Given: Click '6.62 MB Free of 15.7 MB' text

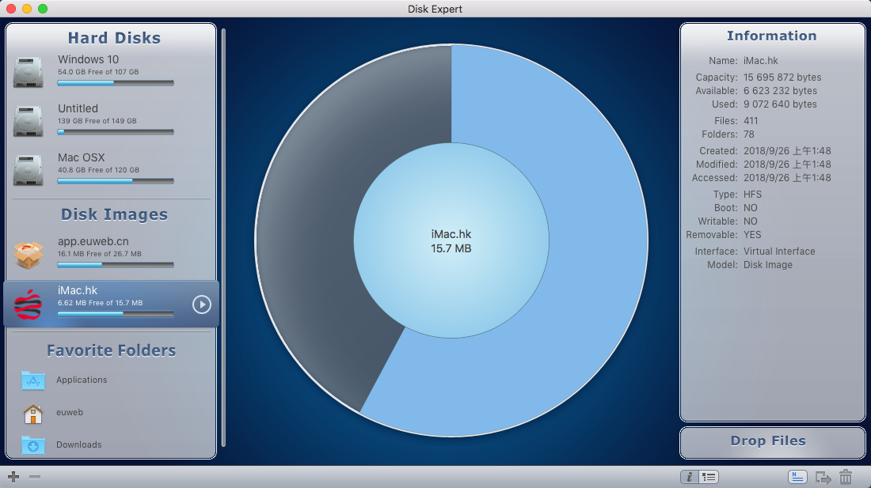Looking at the screenshot, I should coord(100,303).
